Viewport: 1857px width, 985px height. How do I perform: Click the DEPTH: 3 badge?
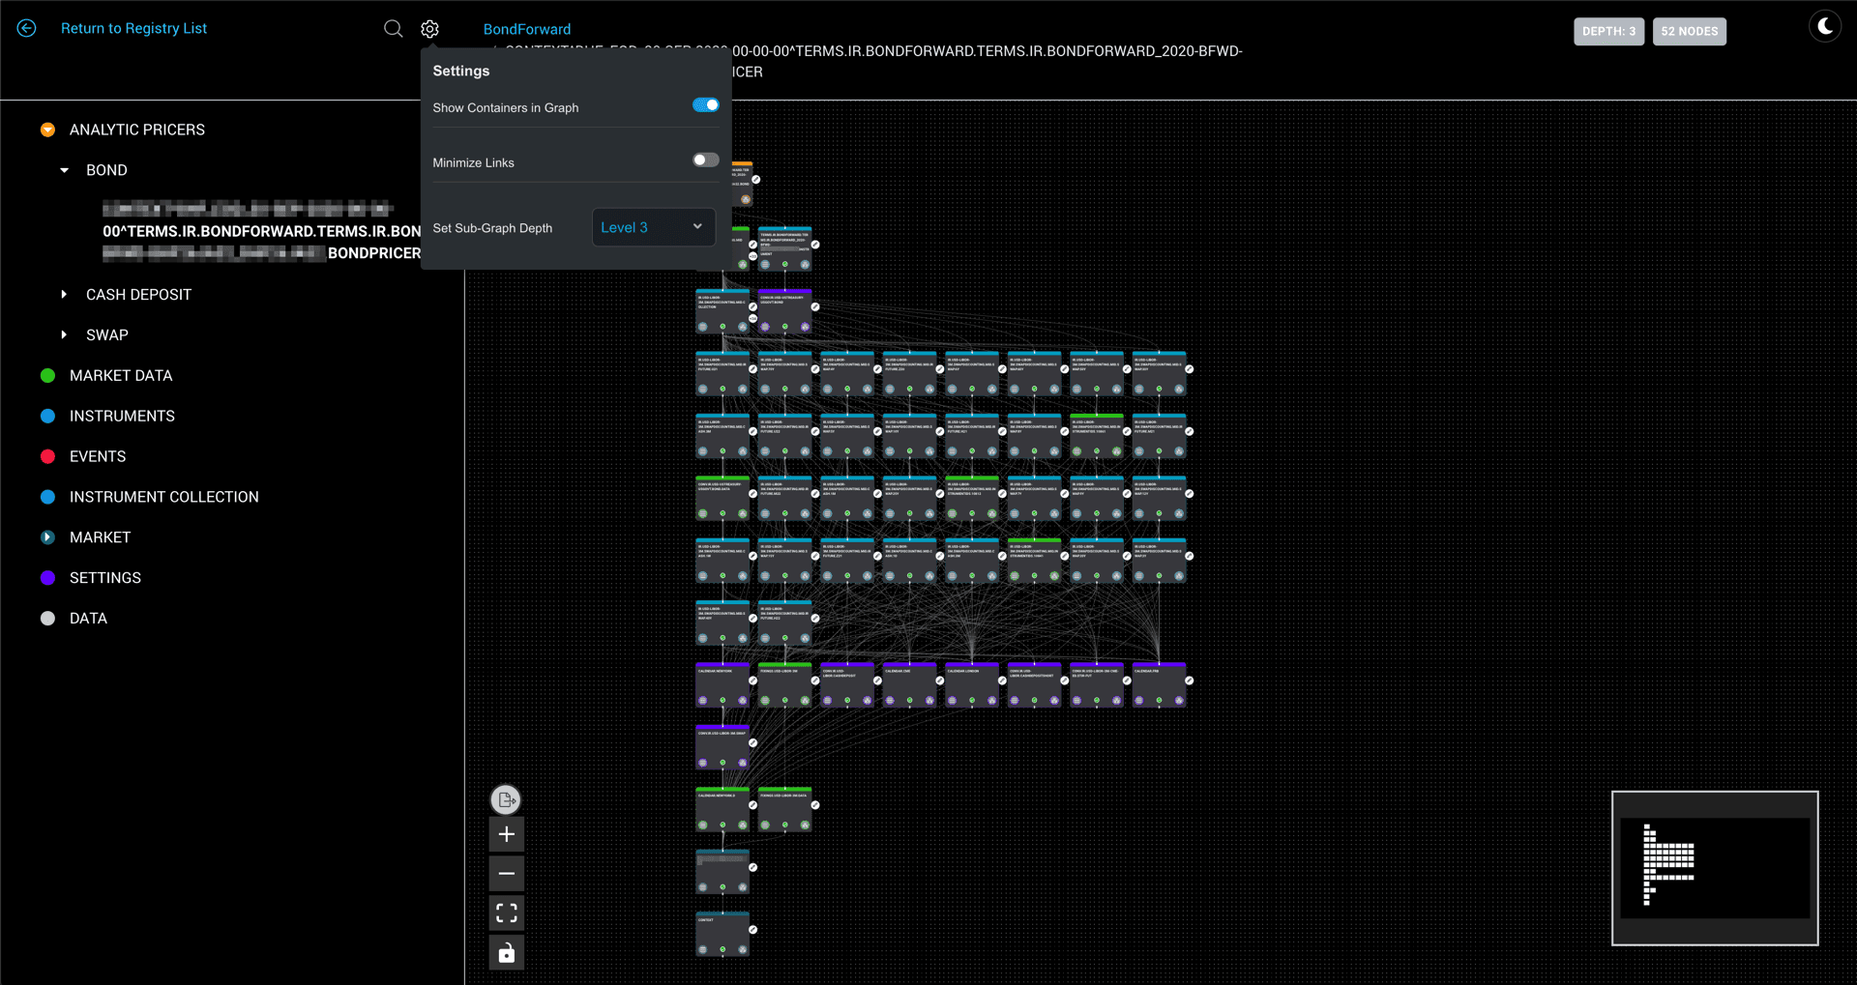coord(1608,31)
